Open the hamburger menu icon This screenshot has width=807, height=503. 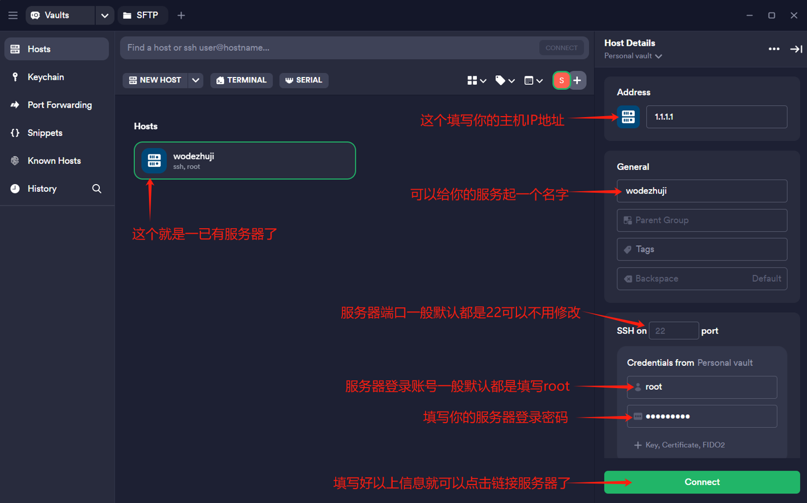[x=13, y=16]
